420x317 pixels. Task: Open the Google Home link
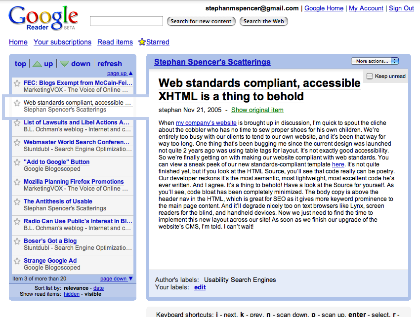coord(324,8)
